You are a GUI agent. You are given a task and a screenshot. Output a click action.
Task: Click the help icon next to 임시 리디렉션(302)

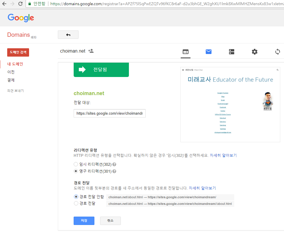pyautogui.click(x=114, y=164)
